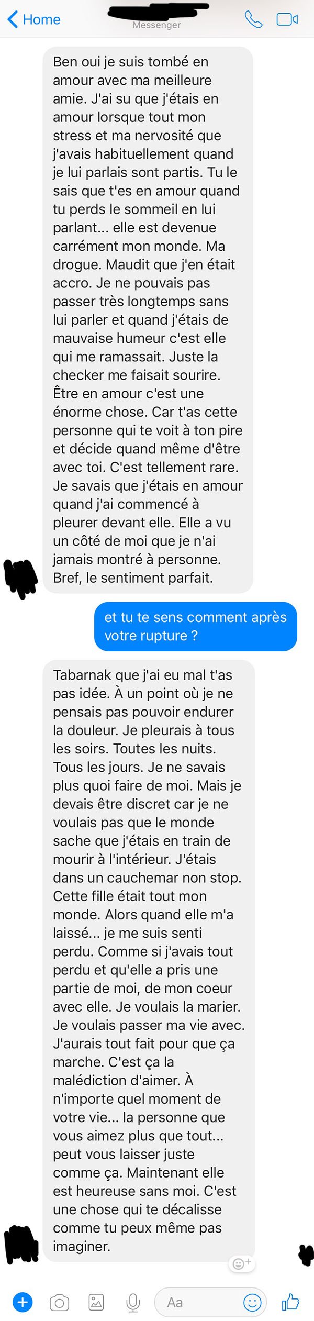Tap the read-receipt avatar at right edge

306,1255
